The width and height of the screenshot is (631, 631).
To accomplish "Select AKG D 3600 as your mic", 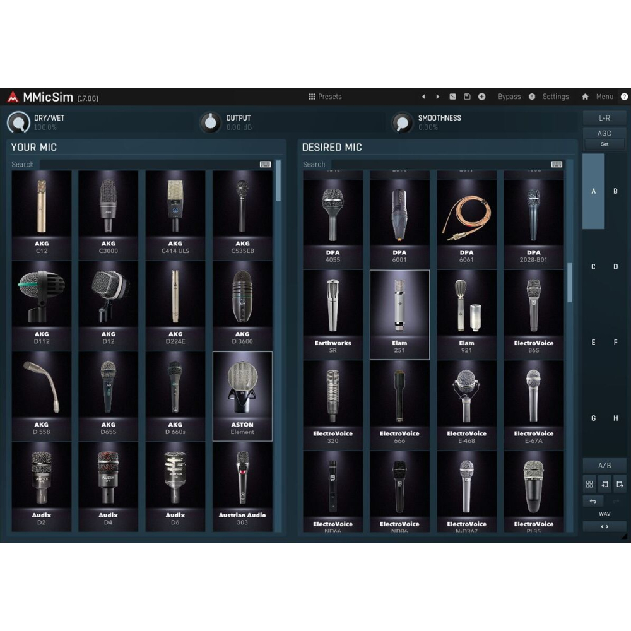I will (x=242, y=306).
